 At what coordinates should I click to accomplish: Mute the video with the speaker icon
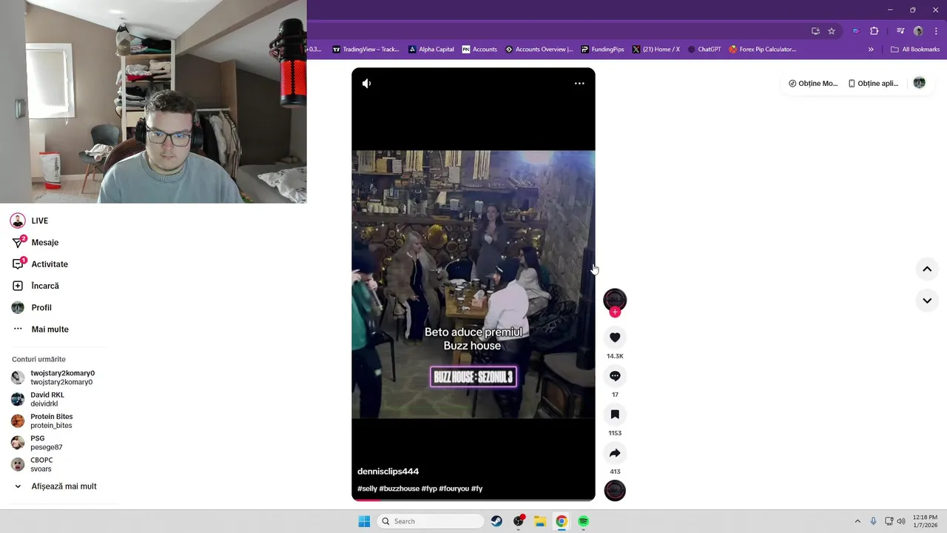click(x=366, y=84)
